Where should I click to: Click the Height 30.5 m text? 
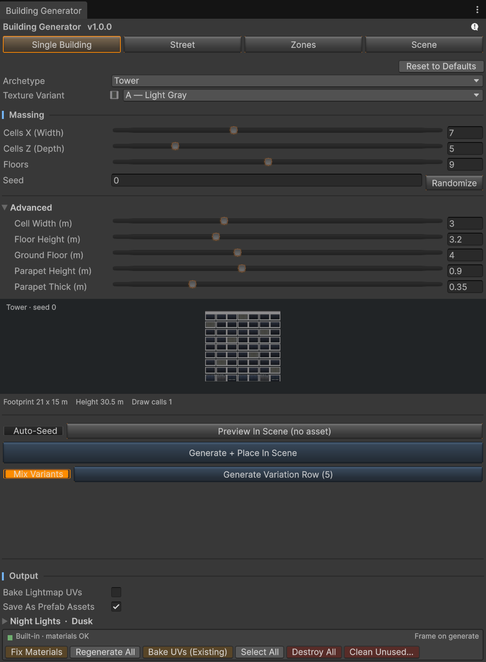[100, 402]
